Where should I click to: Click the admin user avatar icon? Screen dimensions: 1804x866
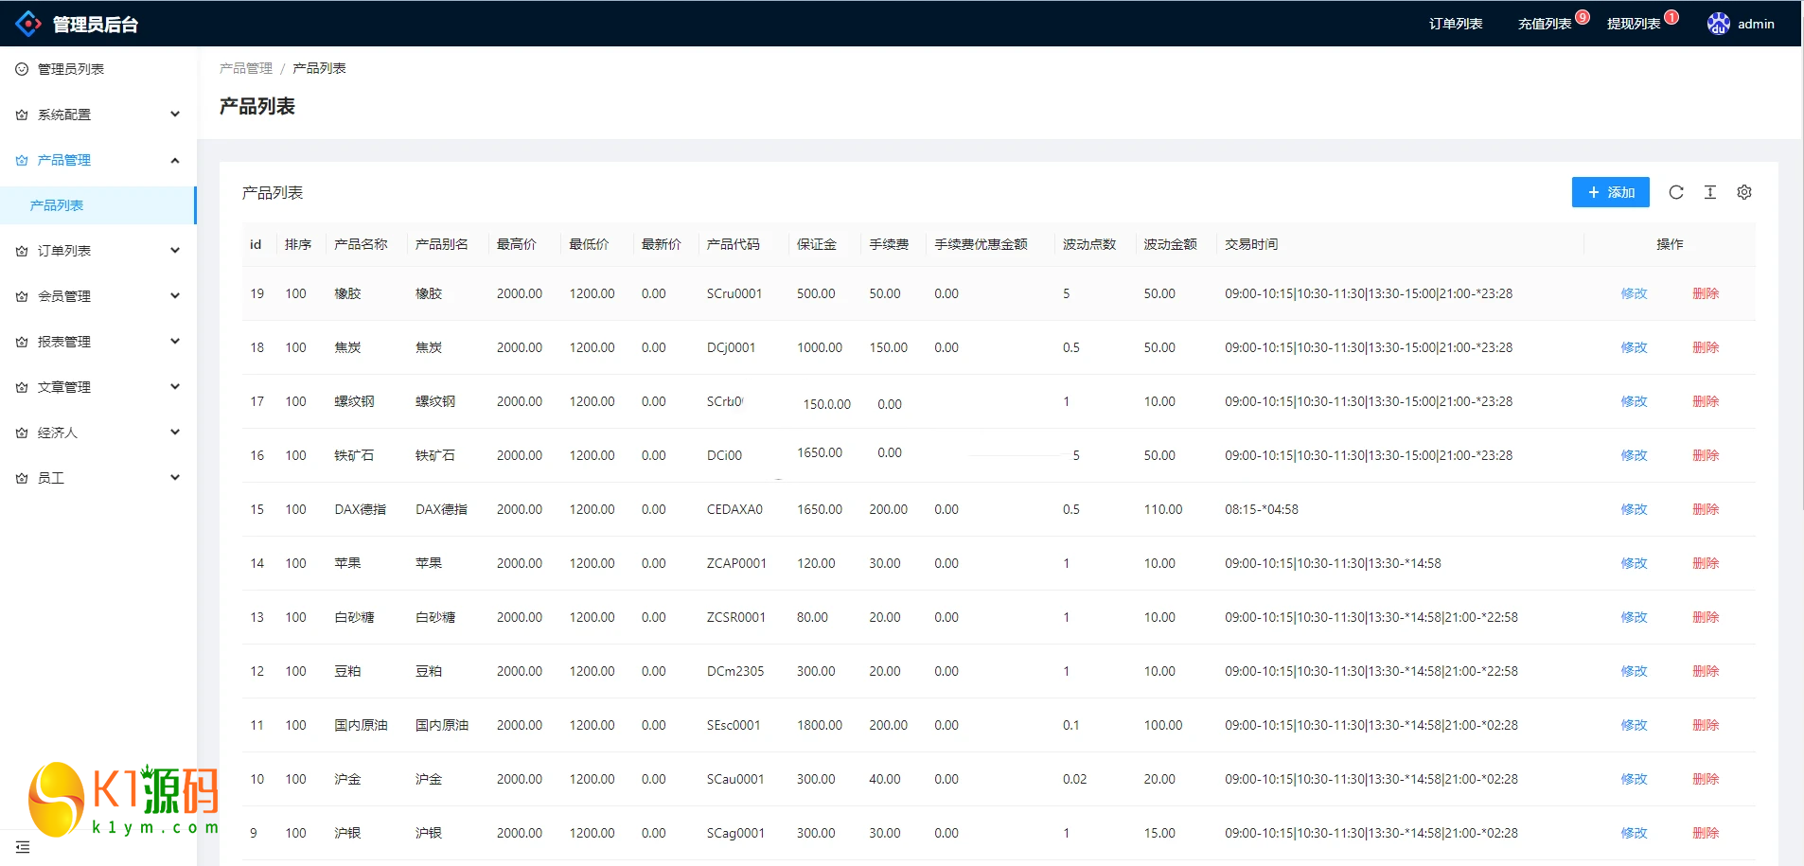[1718, 24]
